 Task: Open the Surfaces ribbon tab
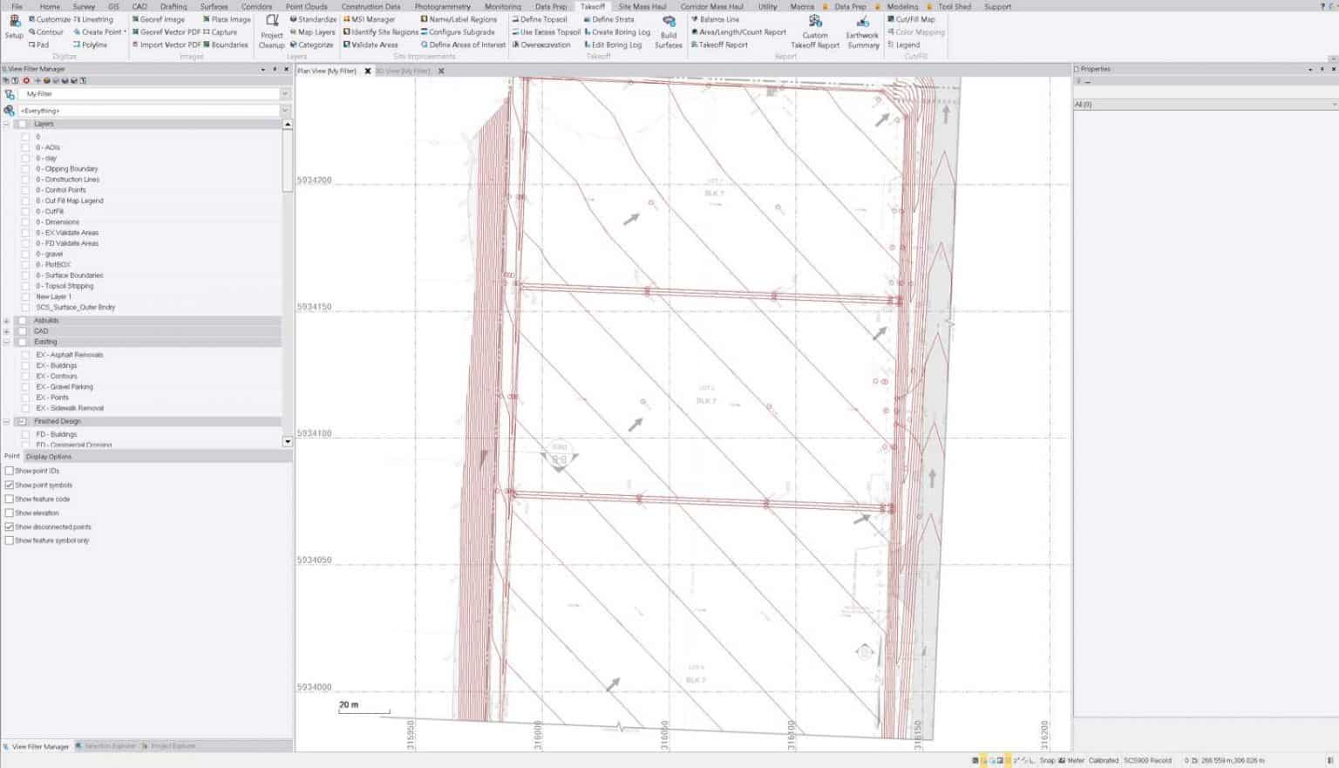click(214, 6)
